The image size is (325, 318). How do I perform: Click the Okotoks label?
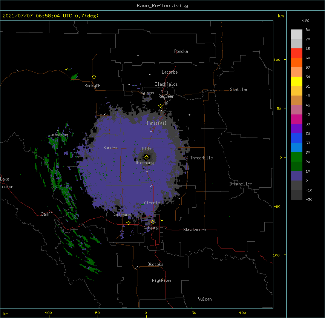(x=155, y=264)
